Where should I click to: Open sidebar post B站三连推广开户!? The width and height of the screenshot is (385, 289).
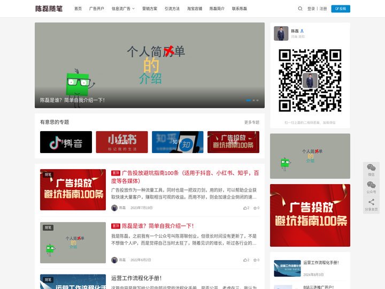(319, 287)
